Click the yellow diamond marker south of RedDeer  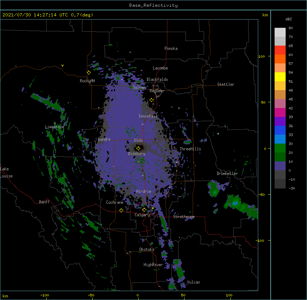152,100
